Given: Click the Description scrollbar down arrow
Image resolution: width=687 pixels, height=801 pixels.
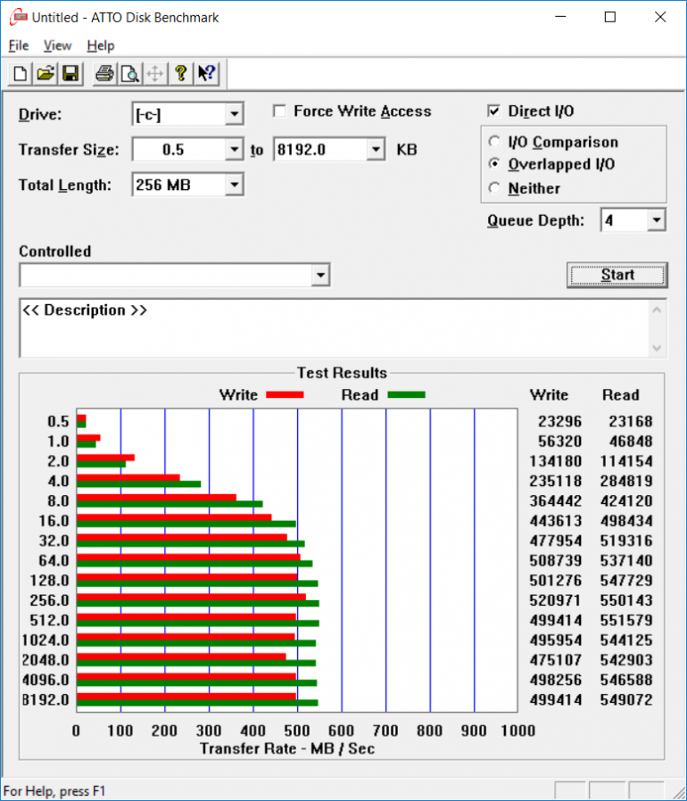Looking at the screenshot, I should (x=657, y=349).
